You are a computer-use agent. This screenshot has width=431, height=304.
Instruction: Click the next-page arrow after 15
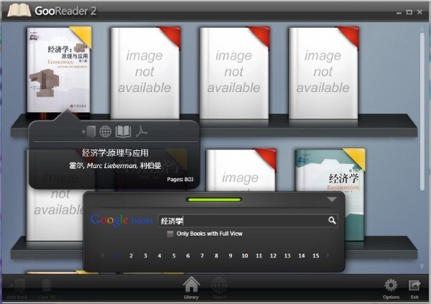pyautogui.click(x=328, y=256)
